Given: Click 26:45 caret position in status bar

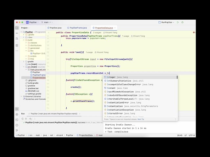Looking at the screenshot, I should click(x=180, y=135).
